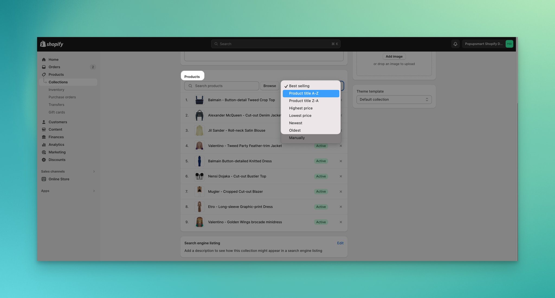Go to Collections in sidebar
Viewport: 555px width, 298px height.
tap(68, 82)
